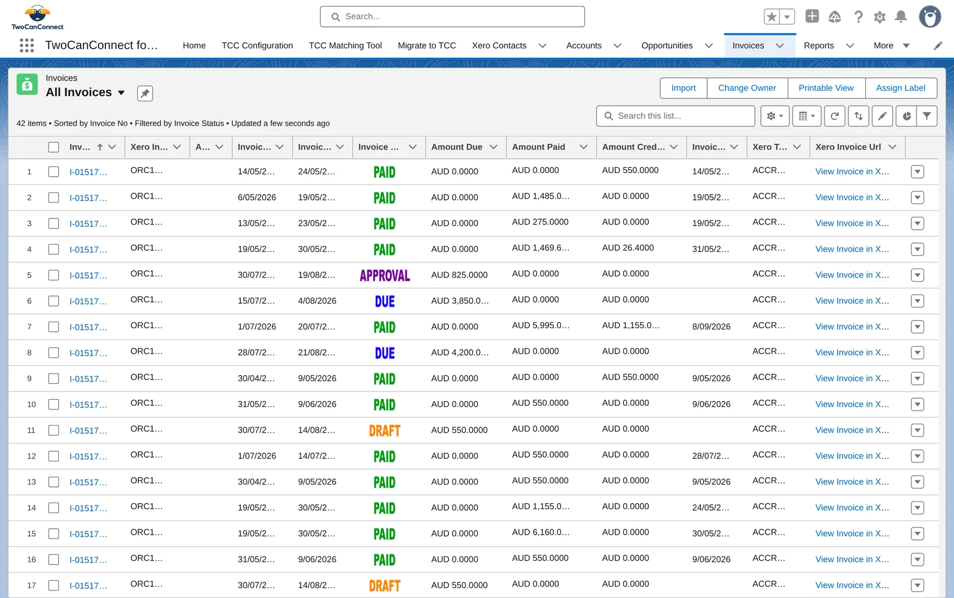This screenshot has height=598, width=954.
Task: Open the global create plus icon
Action: (x=812, y=16)
